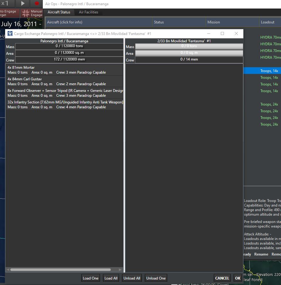Image resolution: width=281 pixels, height=285 pixels.
Task: Sort by the Loadout column header
Action: click(270, 22)
